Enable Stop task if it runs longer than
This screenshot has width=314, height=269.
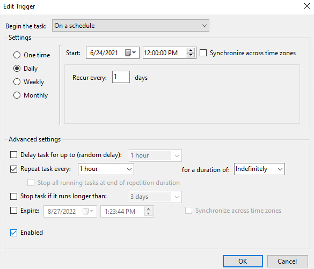(13, 196)
